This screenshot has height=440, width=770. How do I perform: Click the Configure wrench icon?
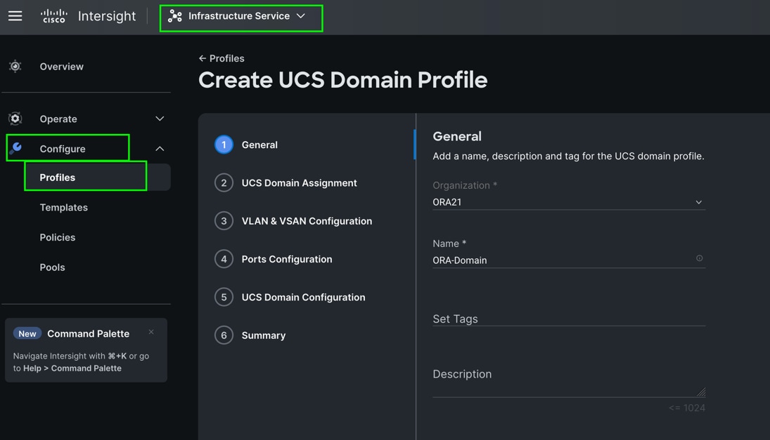[x=16, y=148]
